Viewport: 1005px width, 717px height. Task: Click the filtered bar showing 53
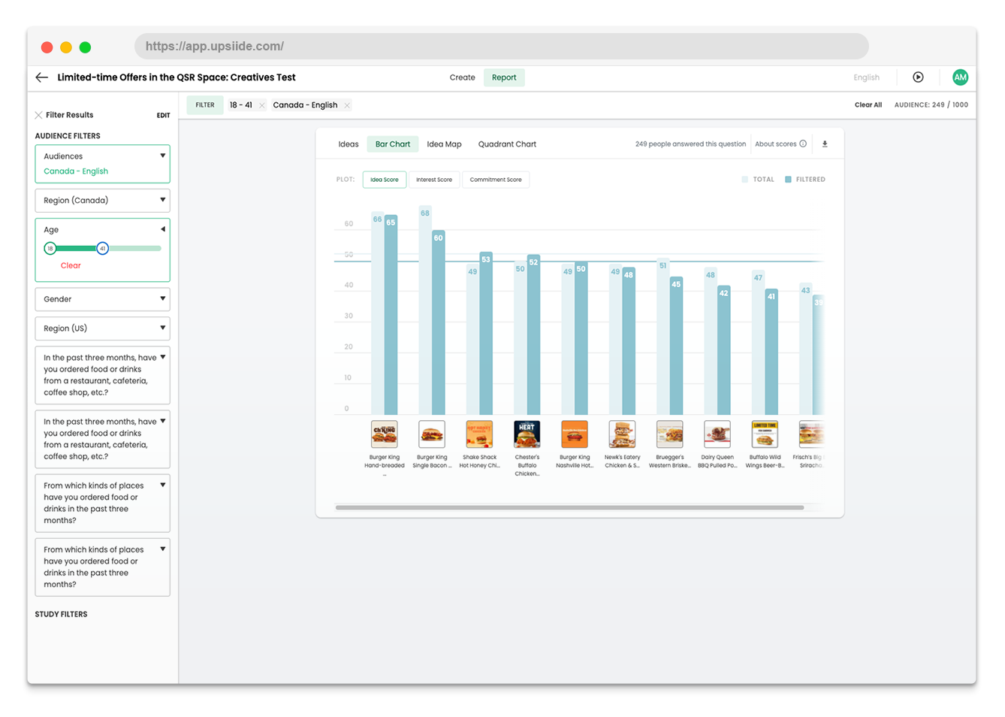pyautogui.click(x=486, y=333)
